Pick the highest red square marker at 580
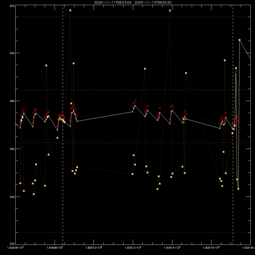255x255 pixels. [135, 101]
